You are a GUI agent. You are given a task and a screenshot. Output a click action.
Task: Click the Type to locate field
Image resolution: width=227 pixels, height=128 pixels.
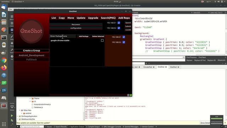pyautogui.click(x=32, y=127)
